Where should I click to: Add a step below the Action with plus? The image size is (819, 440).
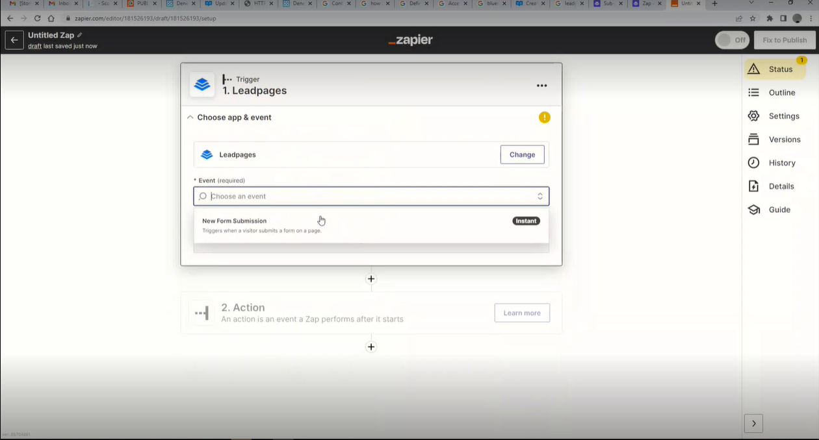click(371, 347)
